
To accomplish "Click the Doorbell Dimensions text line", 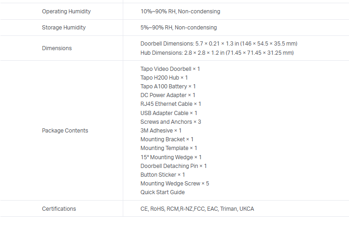I will coord(219,44).
